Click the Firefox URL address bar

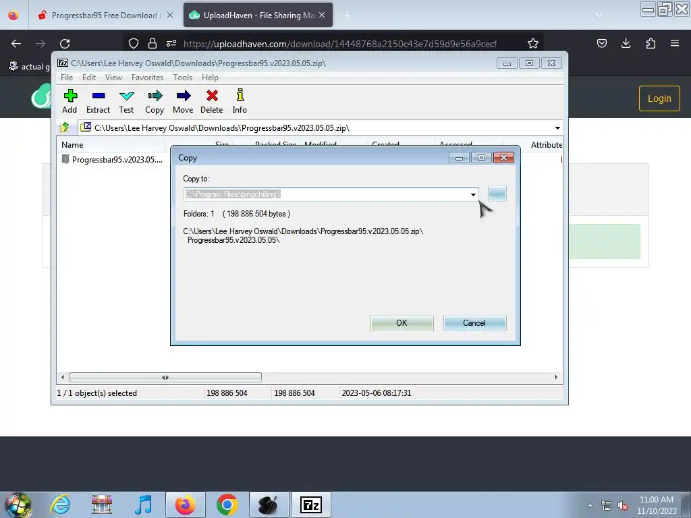pyautogui.click(x=339, y=44)
